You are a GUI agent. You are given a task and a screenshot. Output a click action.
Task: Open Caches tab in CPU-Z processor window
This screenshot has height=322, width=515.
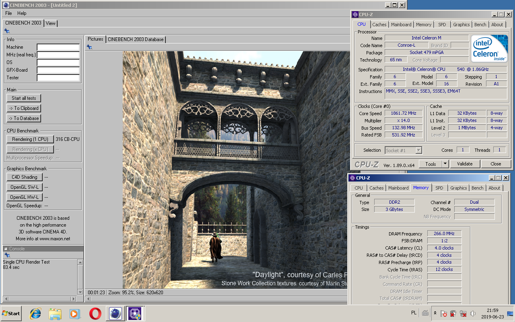(x=379, y=25)
